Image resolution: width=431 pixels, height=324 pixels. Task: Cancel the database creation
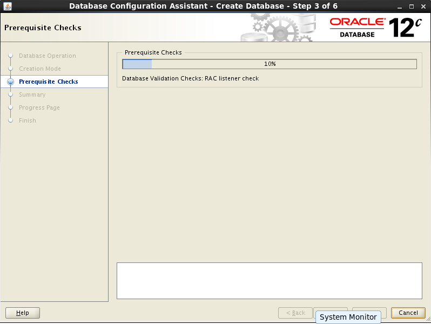tap(408, 313)
